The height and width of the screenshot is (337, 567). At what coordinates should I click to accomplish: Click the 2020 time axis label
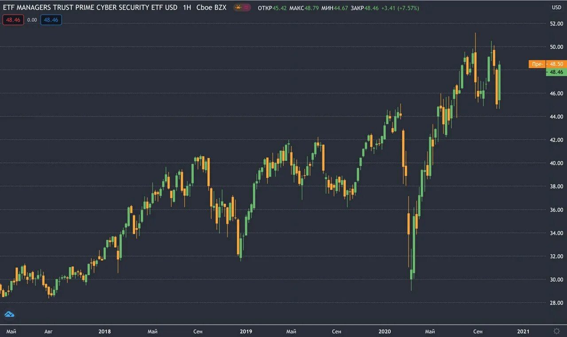point(385,331)
